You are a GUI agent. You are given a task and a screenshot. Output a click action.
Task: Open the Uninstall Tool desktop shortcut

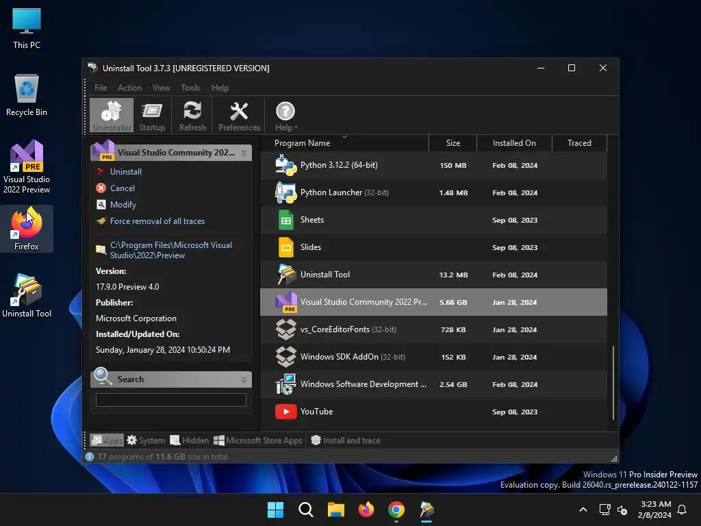pyautogui.click(x=27, y=296)
